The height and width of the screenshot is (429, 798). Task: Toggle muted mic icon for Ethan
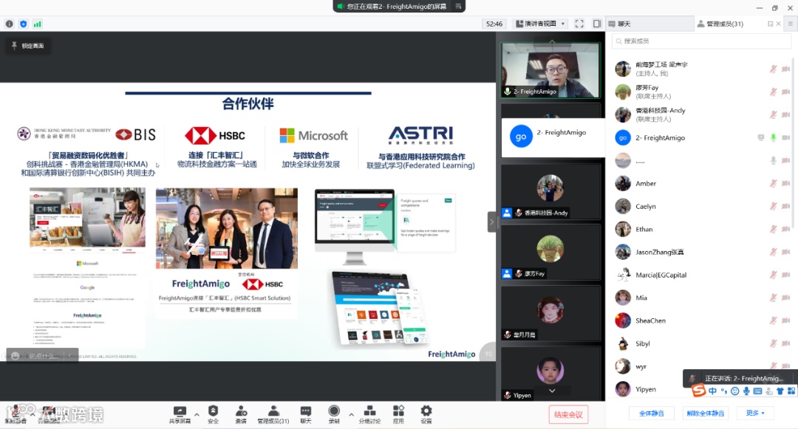pyautogui.click(x=773, y=229)
